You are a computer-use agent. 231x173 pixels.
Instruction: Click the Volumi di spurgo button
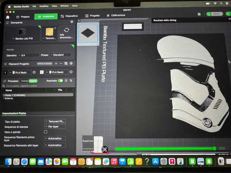click(44, 63)
